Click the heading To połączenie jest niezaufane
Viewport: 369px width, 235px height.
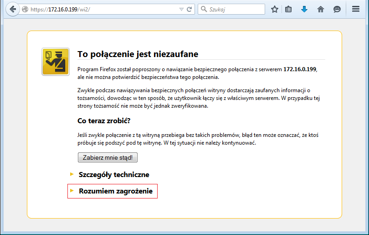pyautogui.click(x=138, y=54)
